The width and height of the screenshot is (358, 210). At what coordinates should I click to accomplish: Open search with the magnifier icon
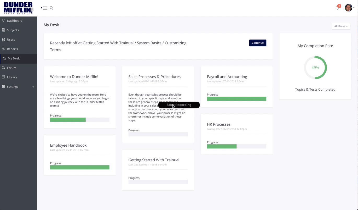click(51, 8)
